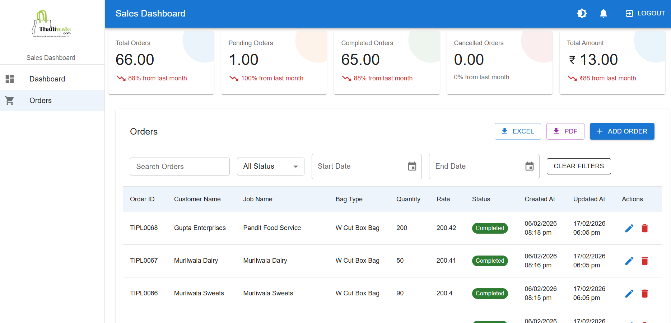Select Orders in the sidebar menu

coord(41,100)
